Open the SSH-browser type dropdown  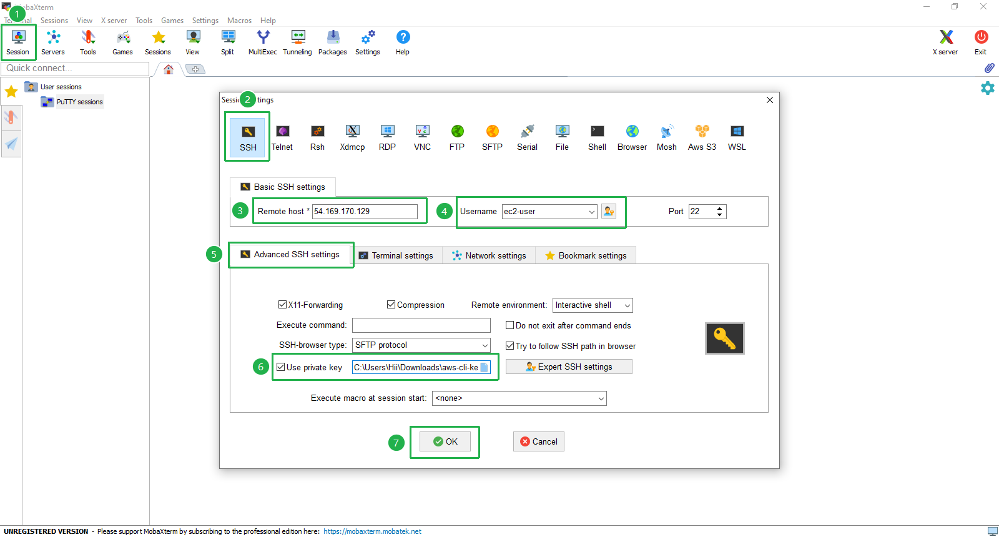(421, 345)
